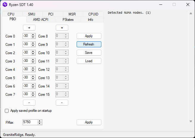
Task: Click the Core 5 offset value field
Action: click(27, 77)
